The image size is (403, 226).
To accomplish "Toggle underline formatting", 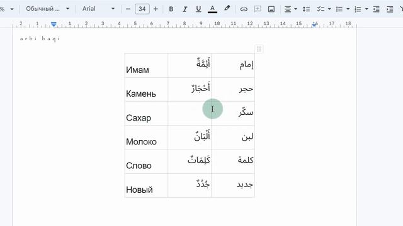I will (x=198, y=9).
